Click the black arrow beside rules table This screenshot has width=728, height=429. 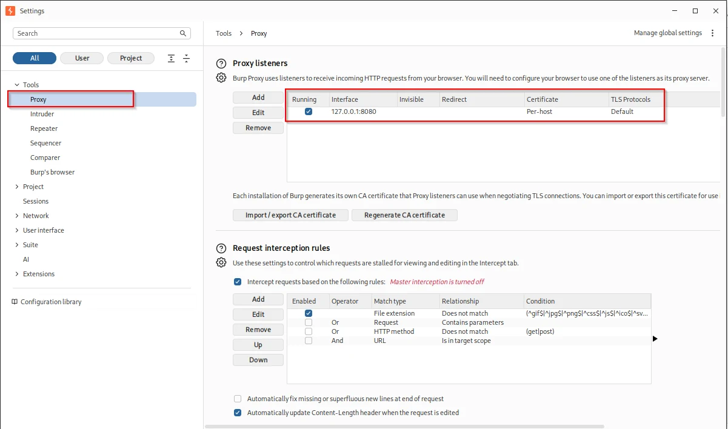pyautogui.click(x=655, y=339)
